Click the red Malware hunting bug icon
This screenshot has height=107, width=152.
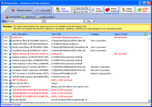(x=13, y=10)
